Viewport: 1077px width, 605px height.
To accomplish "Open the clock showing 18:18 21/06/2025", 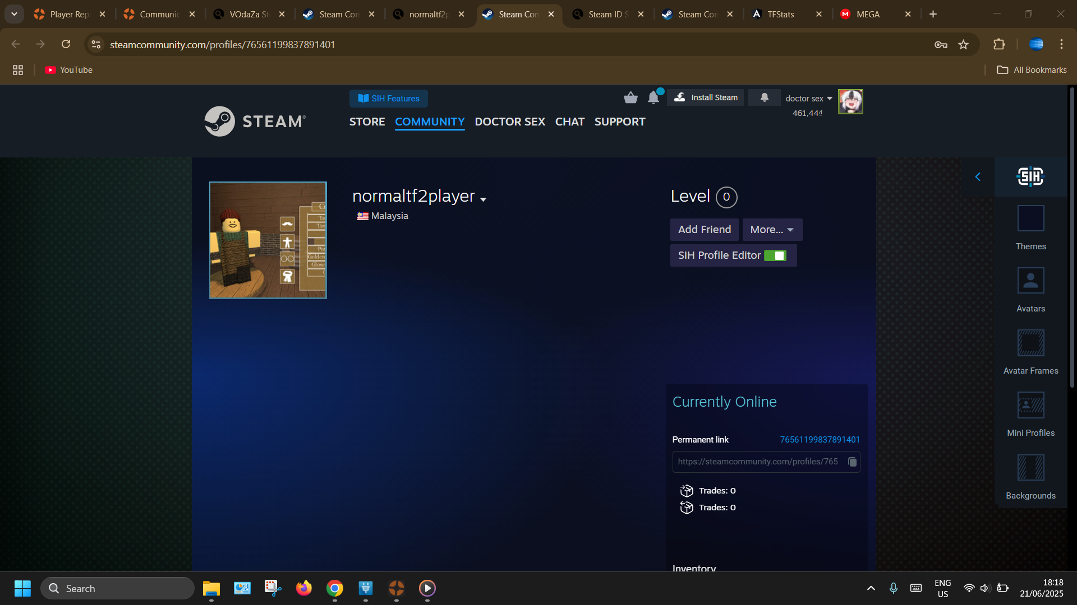I will pos(1042,588).
